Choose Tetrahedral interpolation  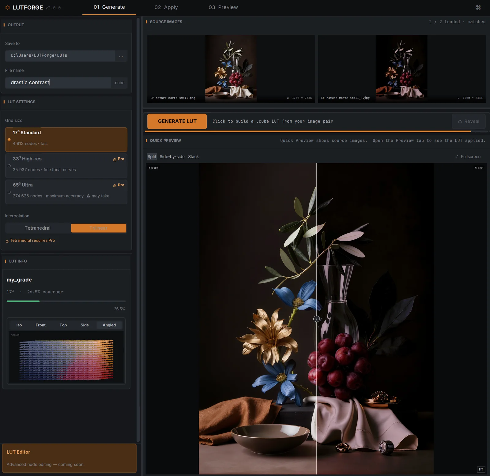[38, 228]
